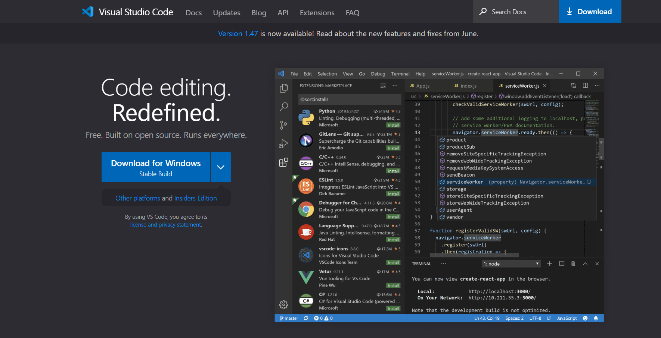
Task: Click the editor minimap
Action: (592, 119)
